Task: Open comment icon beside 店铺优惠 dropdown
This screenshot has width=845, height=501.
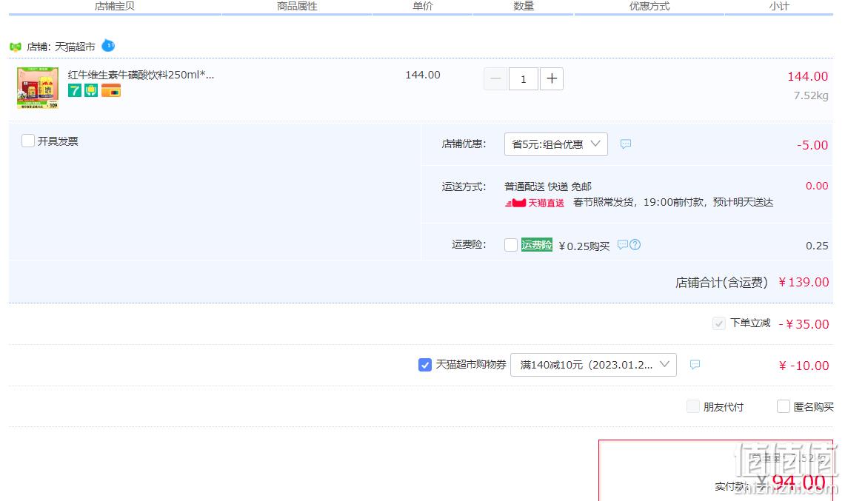Action: point(626,144)
